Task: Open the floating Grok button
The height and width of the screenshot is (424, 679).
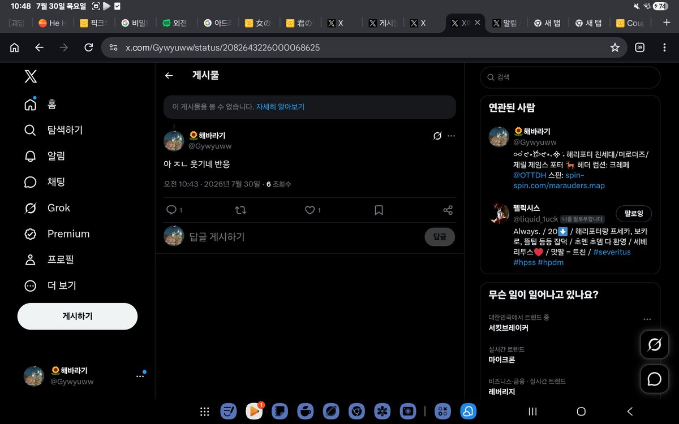Action: [x=654, y=344]
